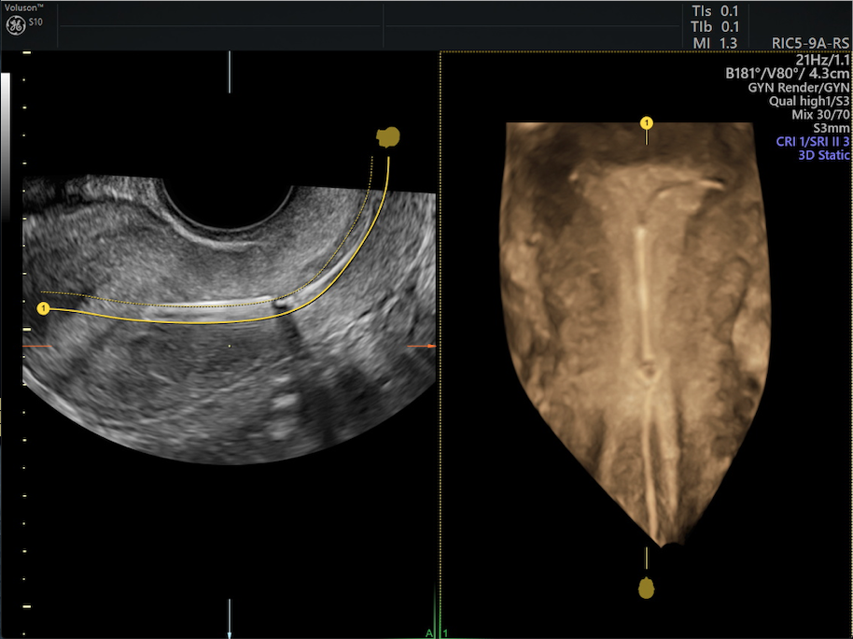Click the GE logo icon
Viewport: 853px width, 639px height.
[16, 28]
